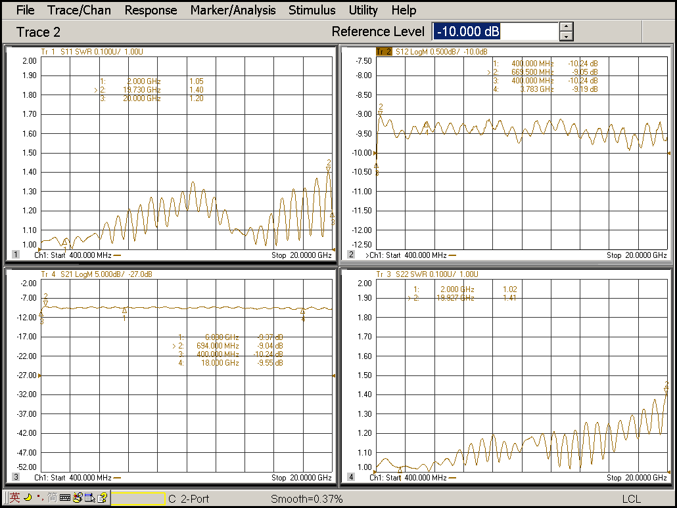Click window number 1 indicator box

[16, 255]
